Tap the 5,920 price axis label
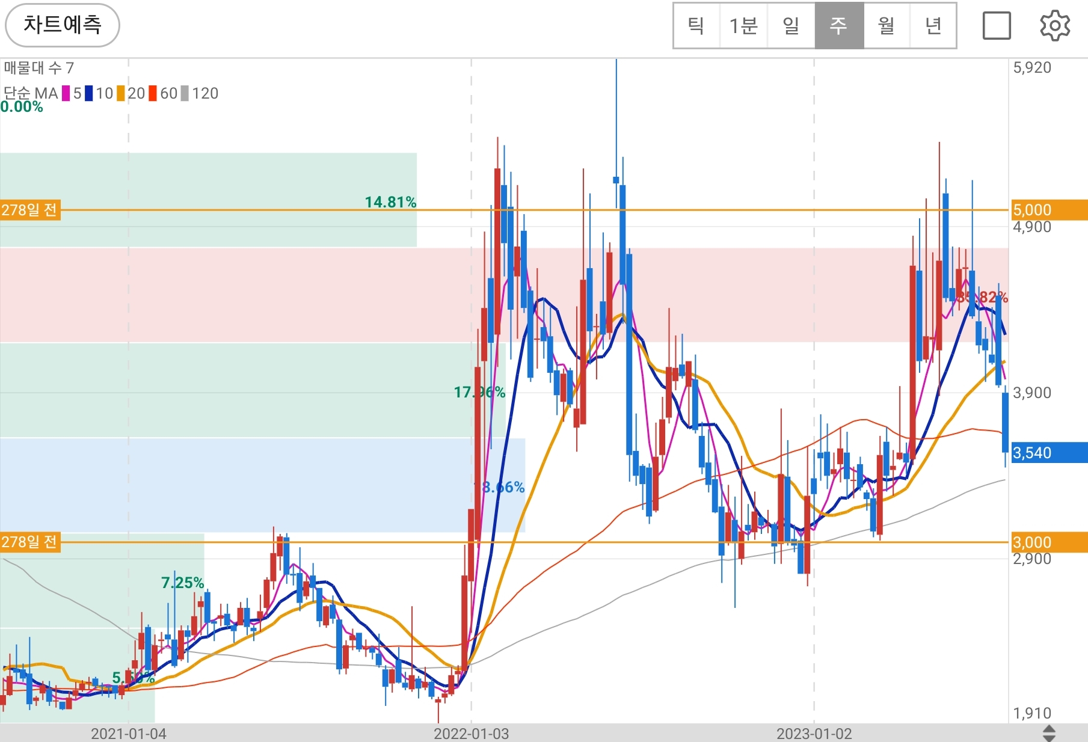The width and height of the screenshot is (1088, 742). pos(1032,68)
